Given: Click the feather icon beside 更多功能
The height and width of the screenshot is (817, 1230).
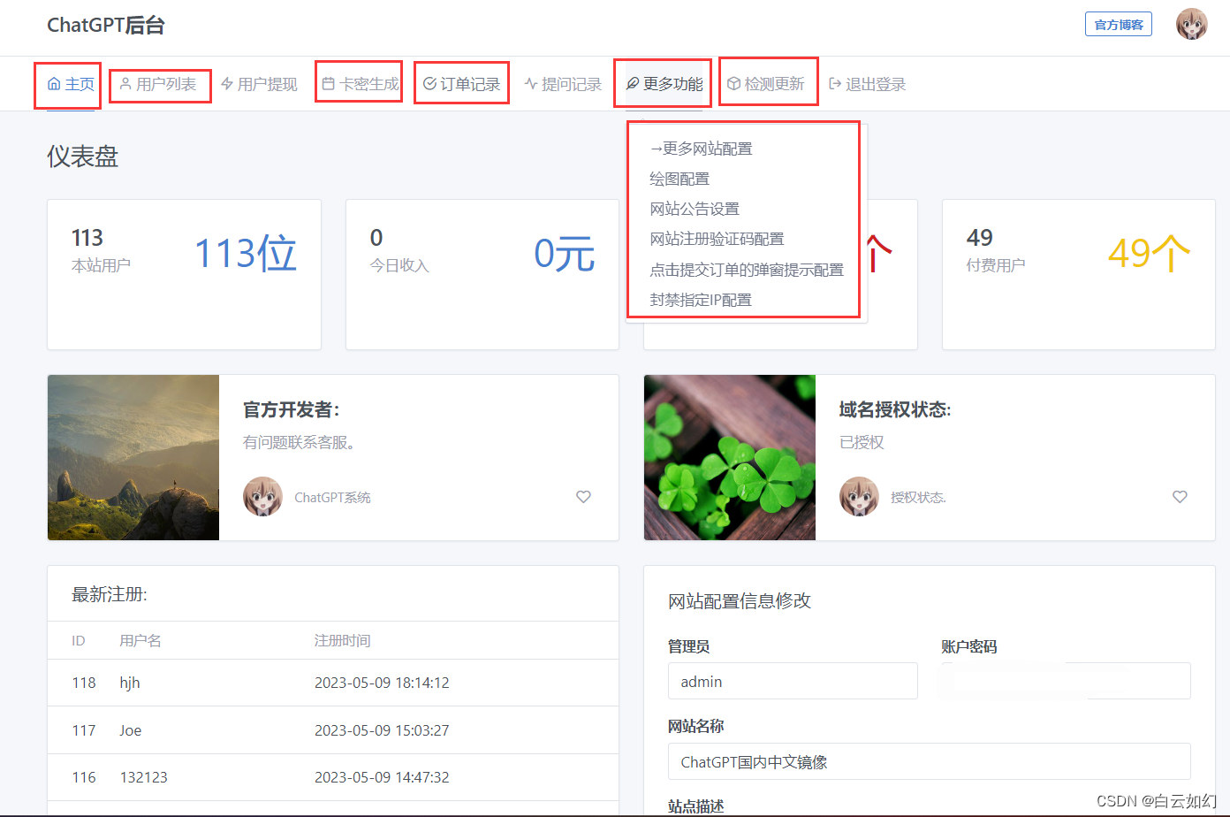Looking at the screenshot, I should 633,84.
